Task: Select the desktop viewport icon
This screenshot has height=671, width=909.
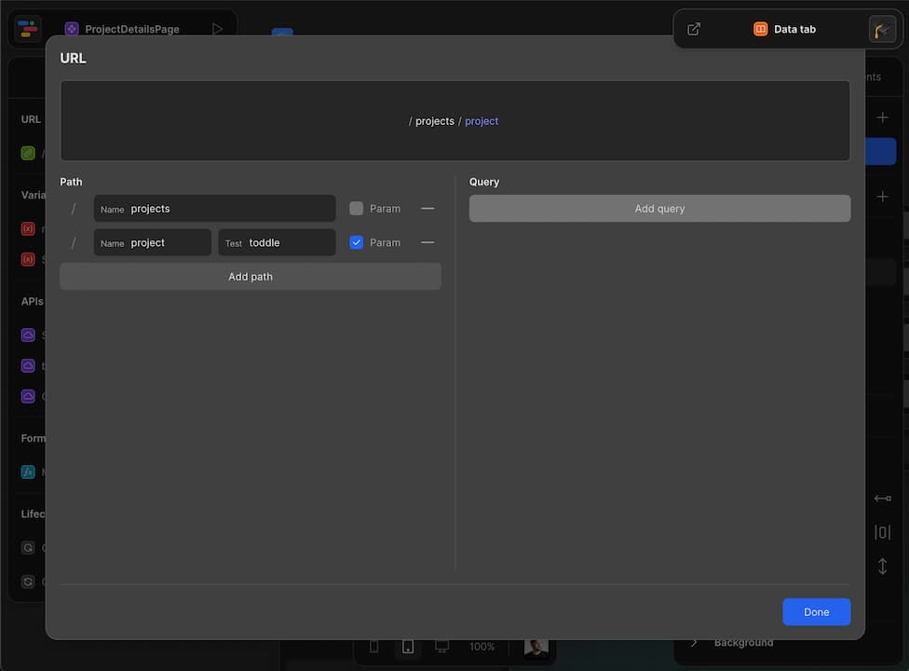Action: coord(441,646)
